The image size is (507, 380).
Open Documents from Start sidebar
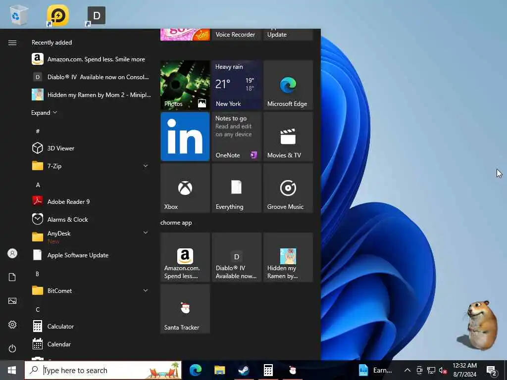point(12,277)
